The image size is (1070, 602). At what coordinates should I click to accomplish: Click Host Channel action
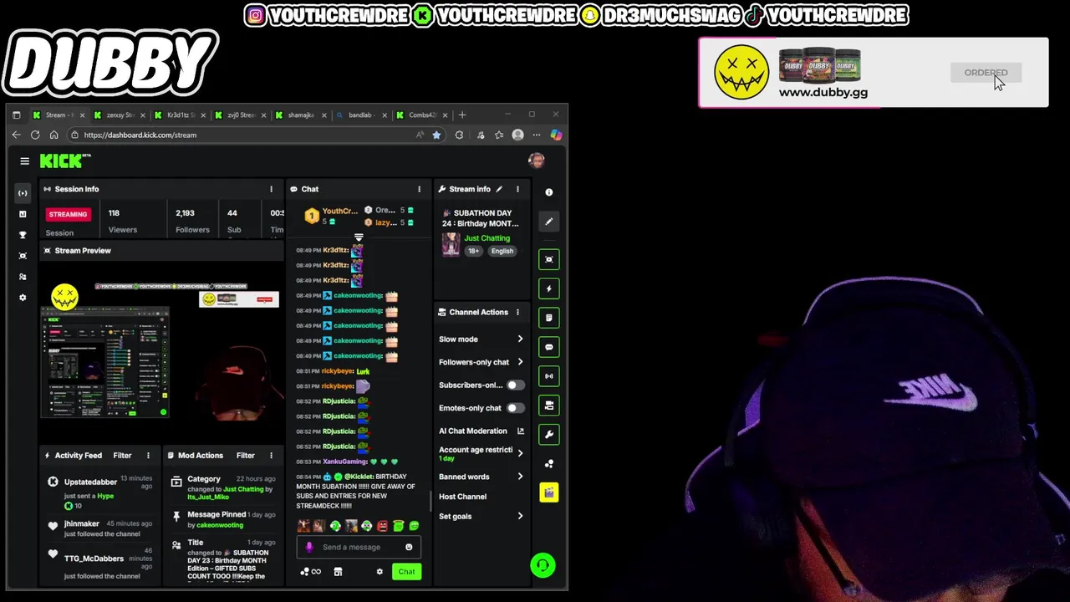(462, 497)
